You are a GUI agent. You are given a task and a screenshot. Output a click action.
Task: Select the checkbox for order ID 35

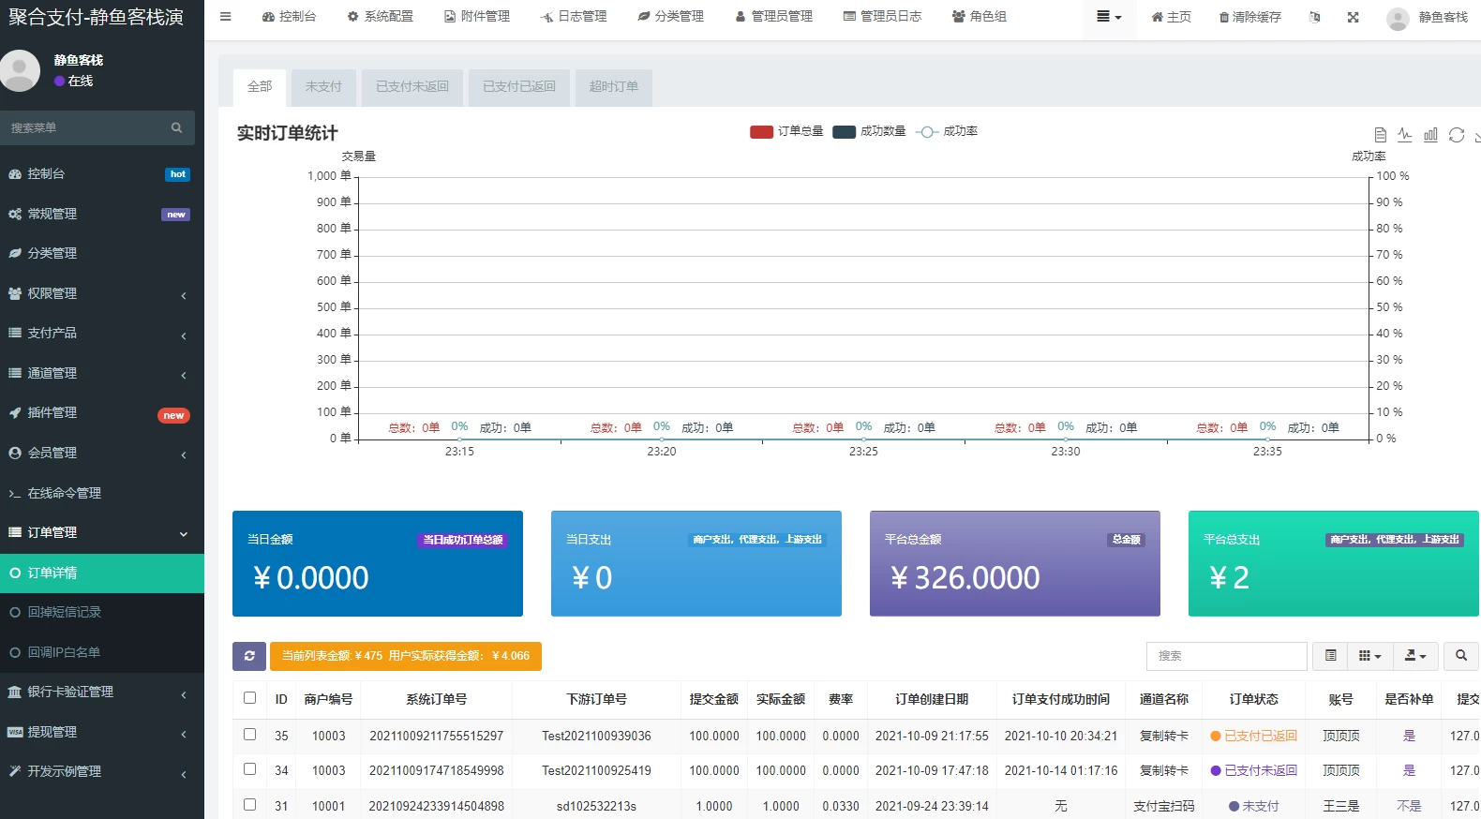(249, 735)
